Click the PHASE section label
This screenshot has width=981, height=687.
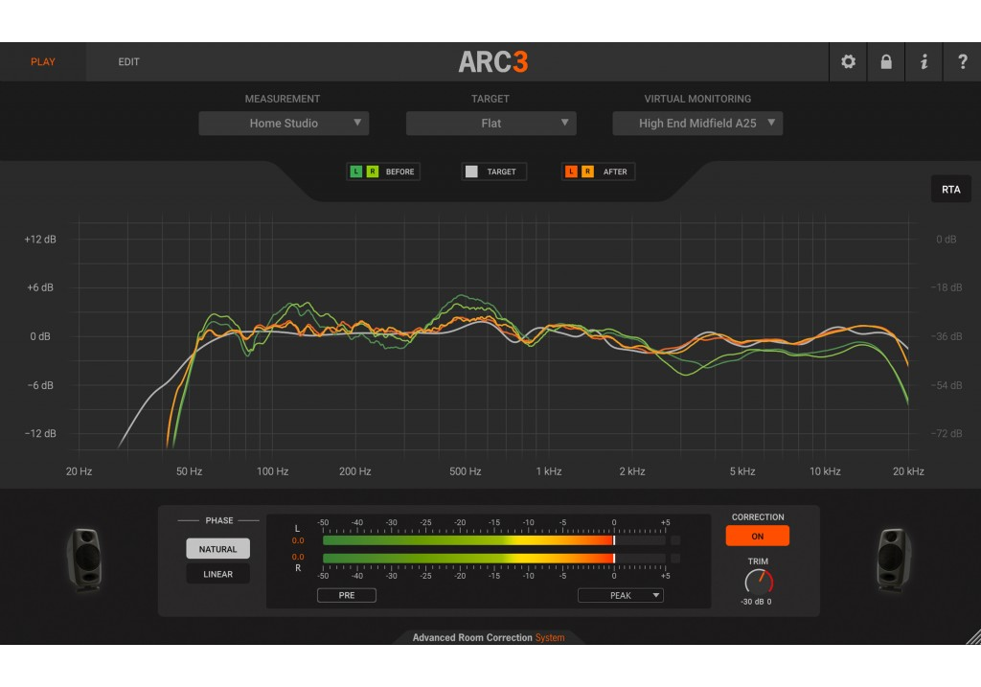pyautogui.click(x=219, y=520)
